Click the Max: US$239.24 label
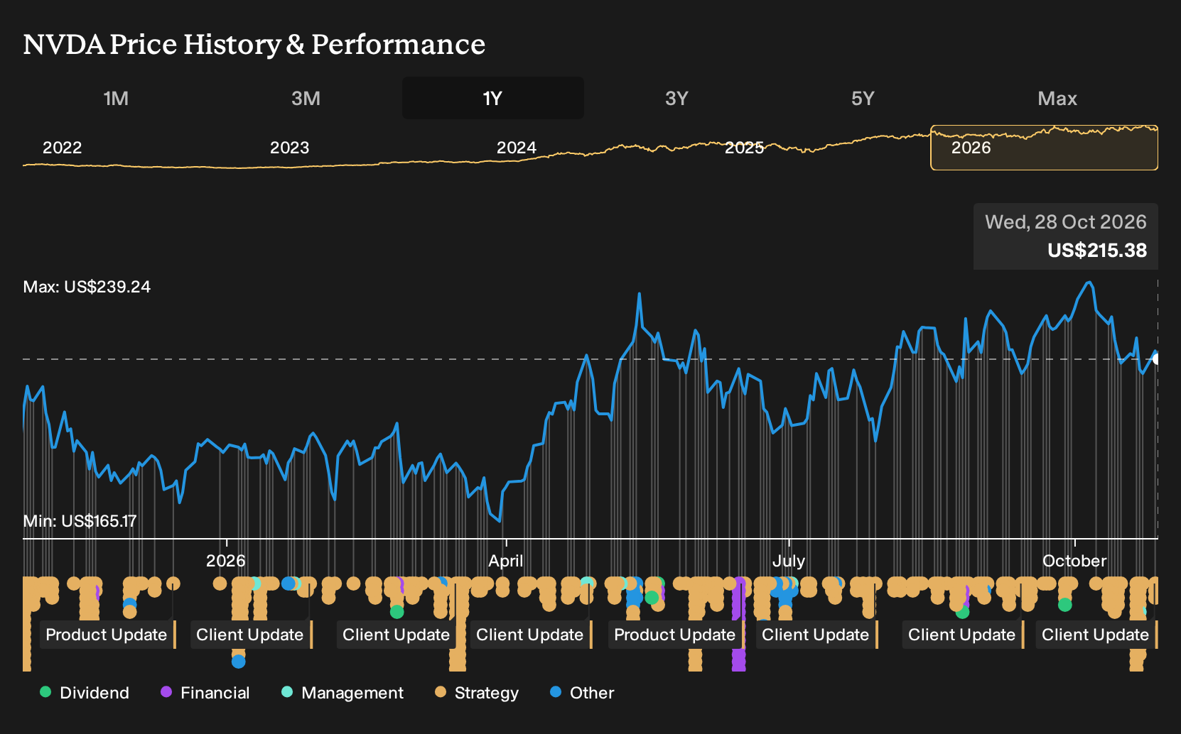 (87, 287)
